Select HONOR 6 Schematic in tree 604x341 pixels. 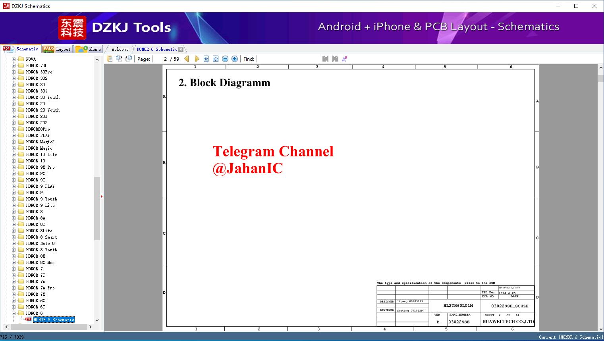(x=54, y=320)
